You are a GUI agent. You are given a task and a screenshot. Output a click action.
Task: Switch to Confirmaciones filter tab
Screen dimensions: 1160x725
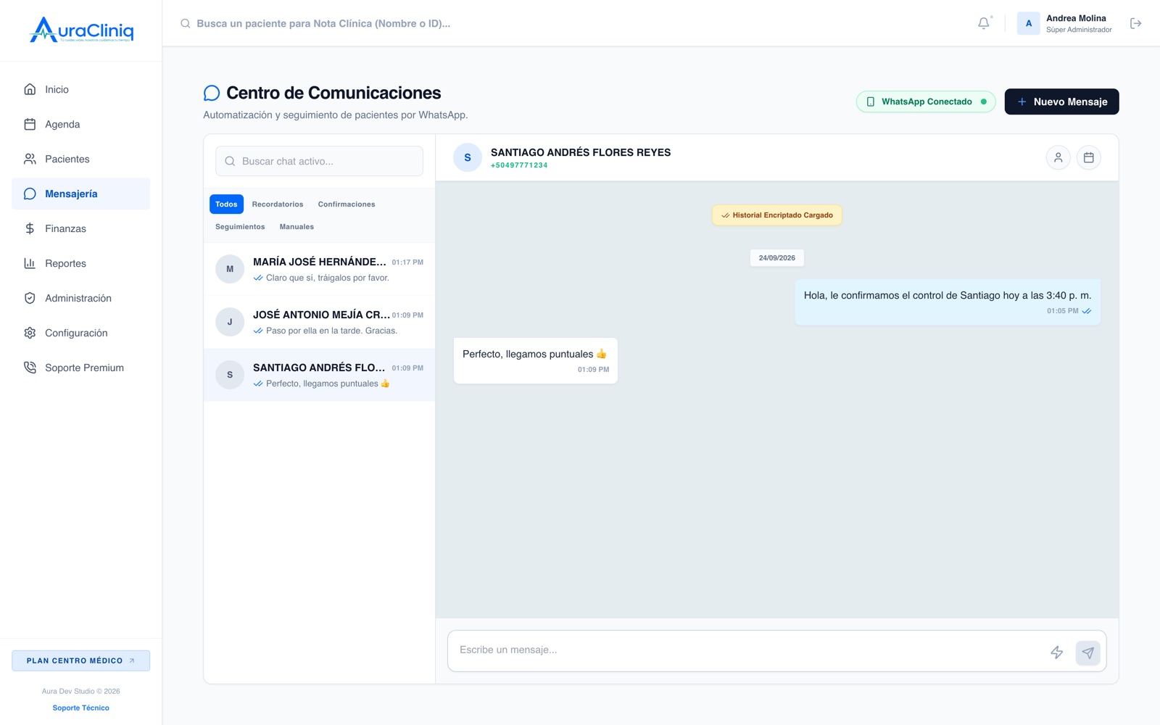pyautogui.click(x=347, y=204)
